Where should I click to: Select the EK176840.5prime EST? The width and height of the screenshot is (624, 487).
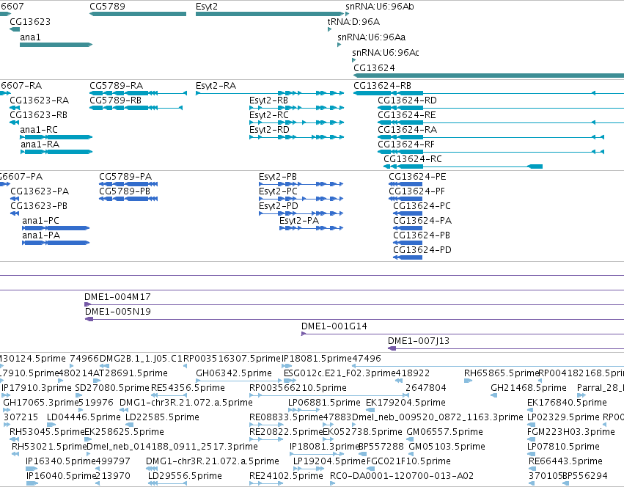[x=529, y=410]
